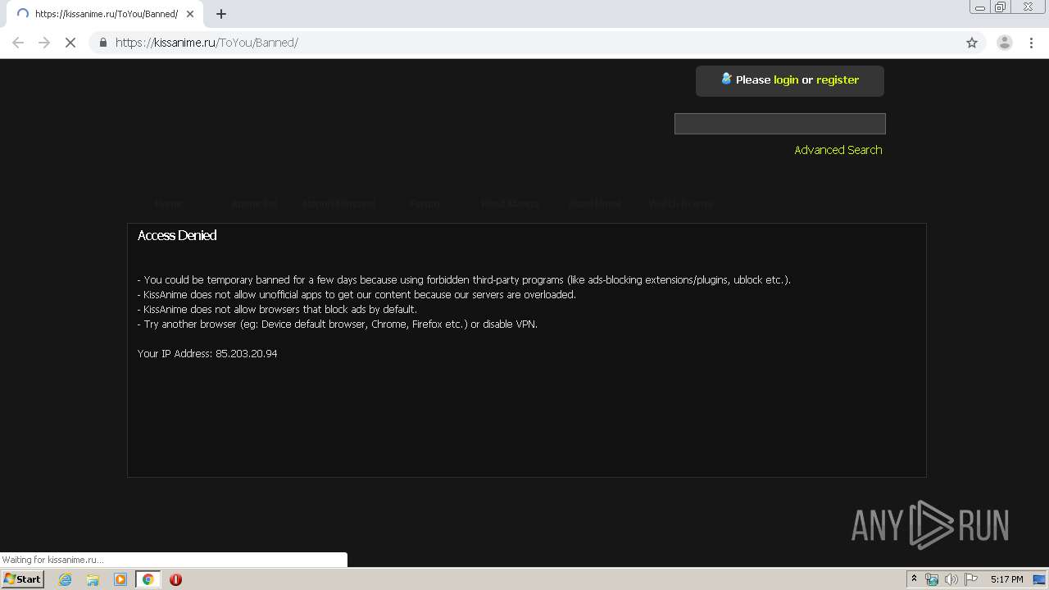Go back to the previous page
Image resolution: width=1049 pixels, height=590 pixels.
pos(18,43)
